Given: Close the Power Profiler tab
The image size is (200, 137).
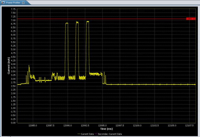Looking at the screenshot, I should (23, 2).
